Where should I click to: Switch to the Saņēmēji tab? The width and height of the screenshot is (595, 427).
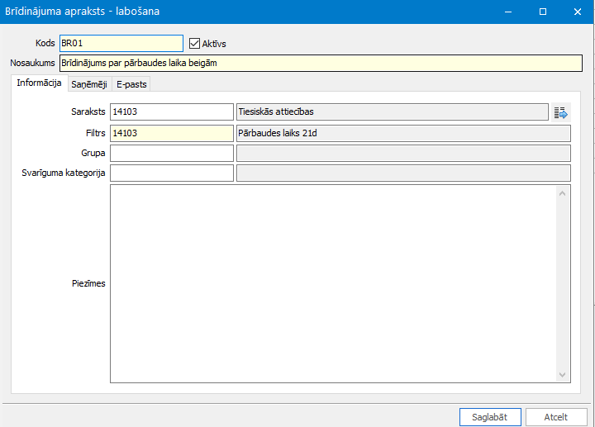tap(89, 84)
